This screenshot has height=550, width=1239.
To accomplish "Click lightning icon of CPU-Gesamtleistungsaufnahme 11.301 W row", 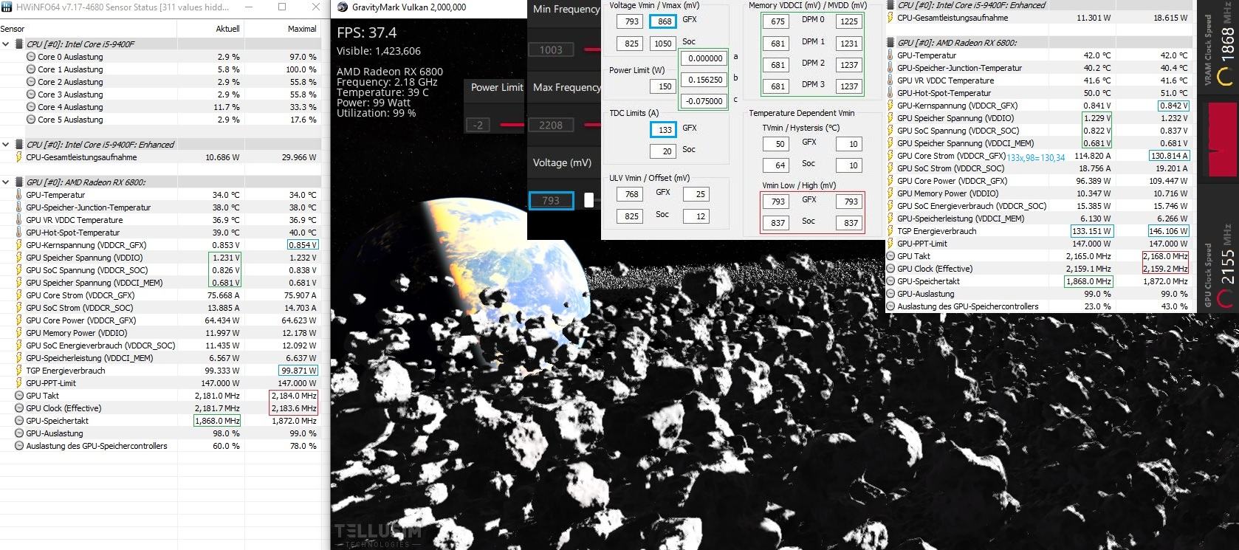I will point(890,18).
